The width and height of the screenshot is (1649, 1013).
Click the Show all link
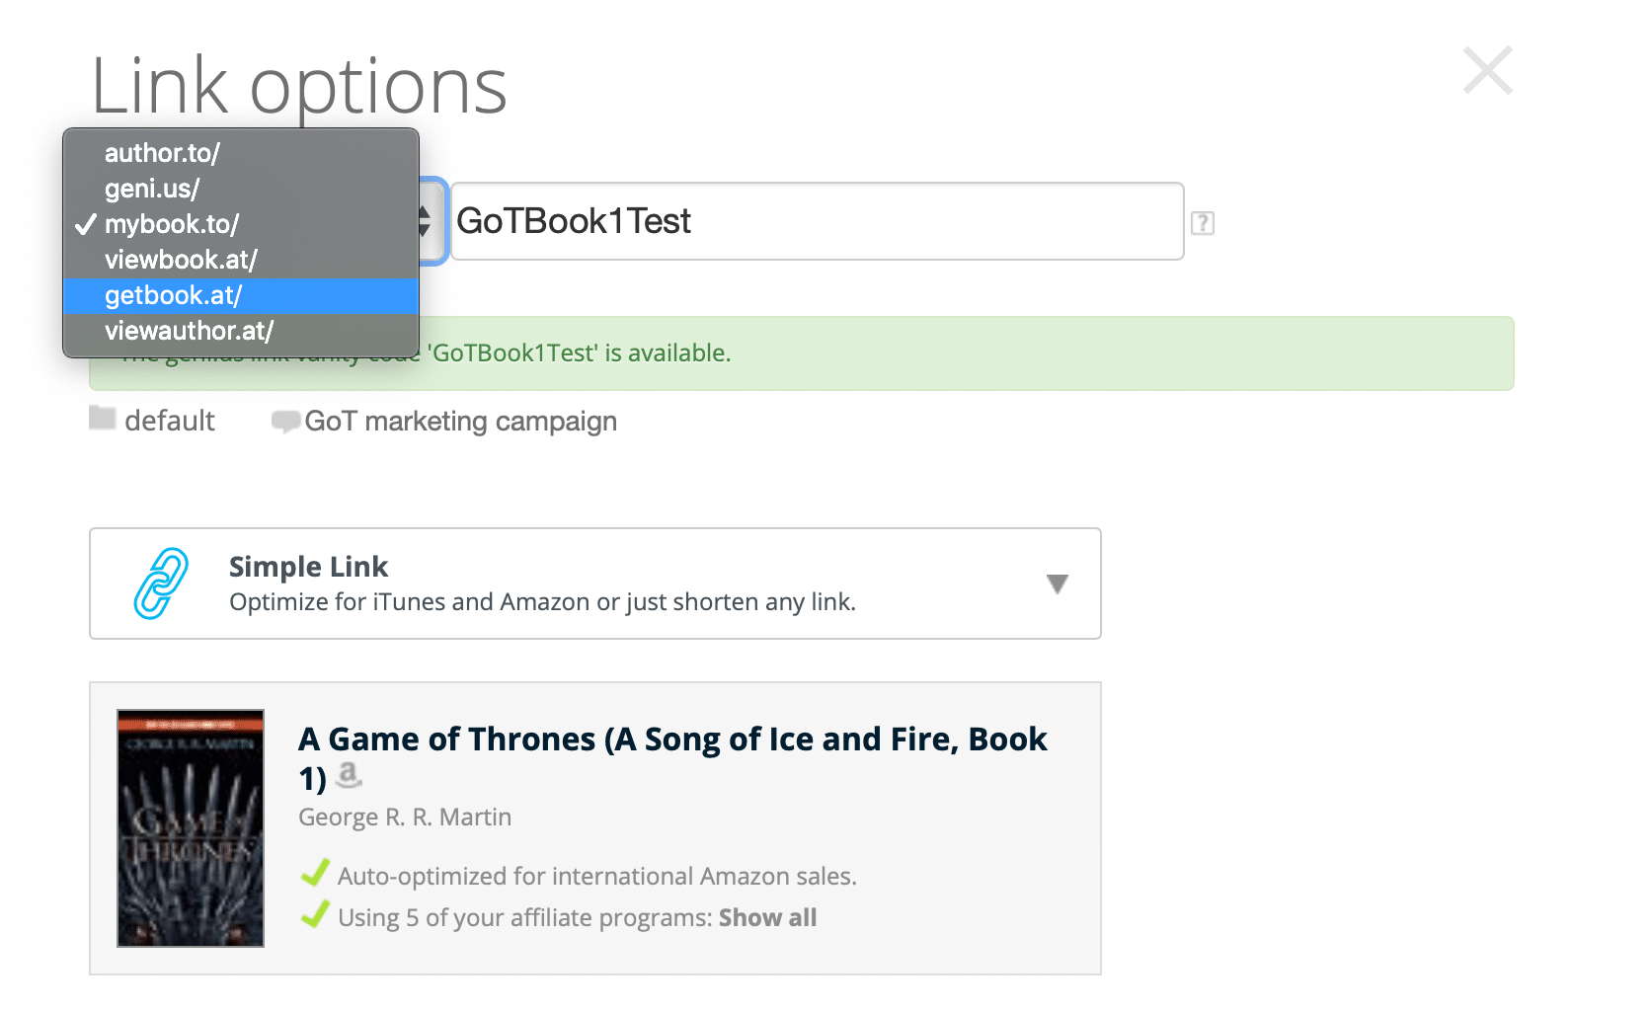[x=767, y=917]
